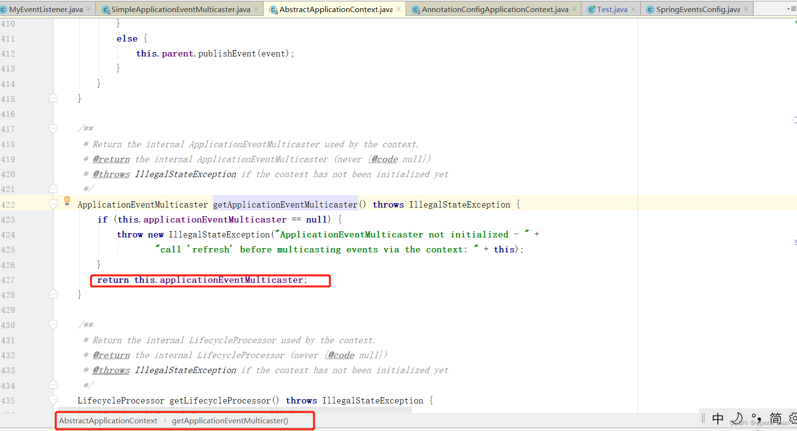Viewport: 797px width, 431px height.
Task: Collapse getLifecycleProcessor method at line 435
Action: pyautogui.click(x=53, y=400)
